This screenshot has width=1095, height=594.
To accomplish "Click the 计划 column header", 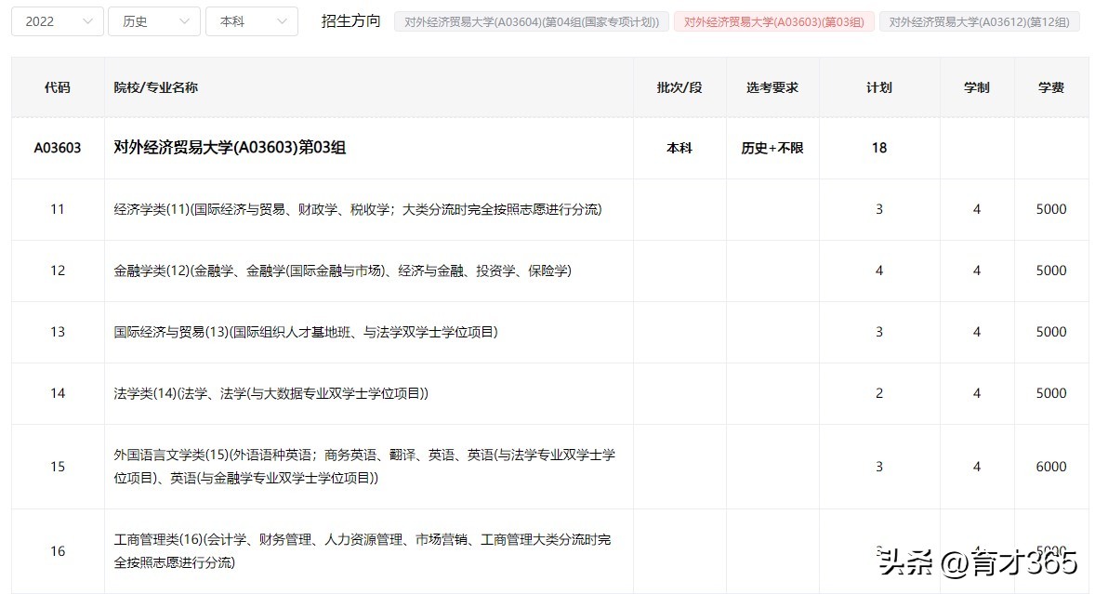I will tap(878, 86).
